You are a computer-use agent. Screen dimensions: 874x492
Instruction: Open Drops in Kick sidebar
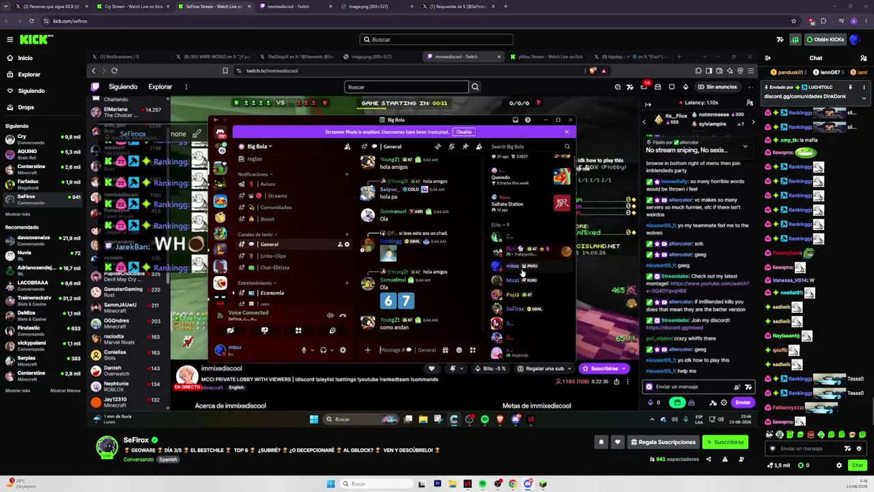click(26, 107)
